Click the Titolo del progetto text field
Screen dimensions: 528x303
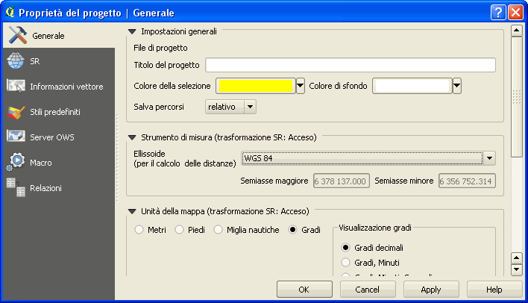click(x=351, y=65)
